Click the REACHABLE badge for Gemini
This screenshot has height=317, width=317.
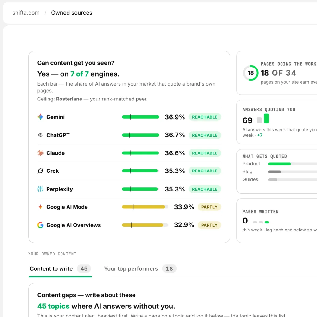pyautogui.click(x=205, y=117)
